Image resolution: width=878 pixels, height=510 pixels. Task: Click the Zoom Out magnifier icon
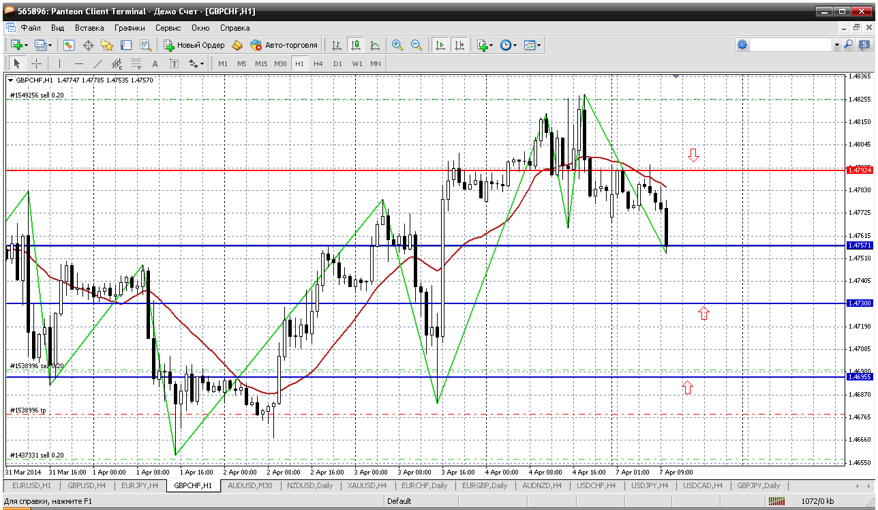tap(416, 45)
